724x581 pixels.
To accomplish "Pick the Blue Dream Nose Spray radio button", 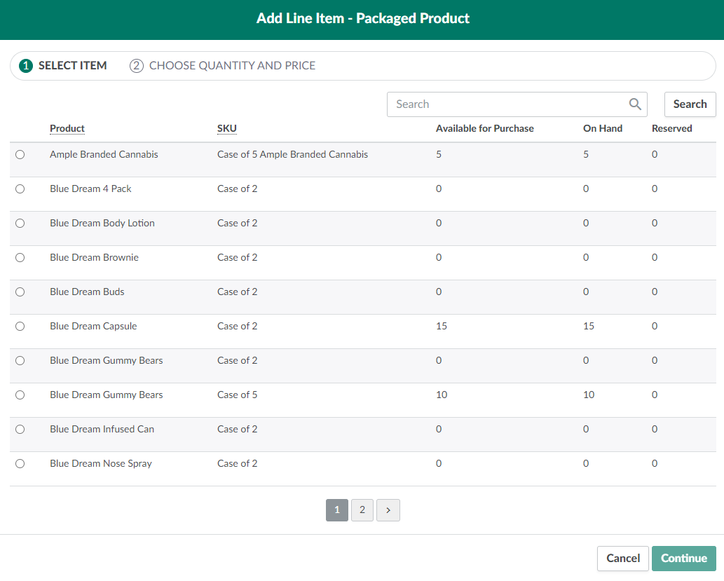I will pyautogui.click(x=20, y=464).
